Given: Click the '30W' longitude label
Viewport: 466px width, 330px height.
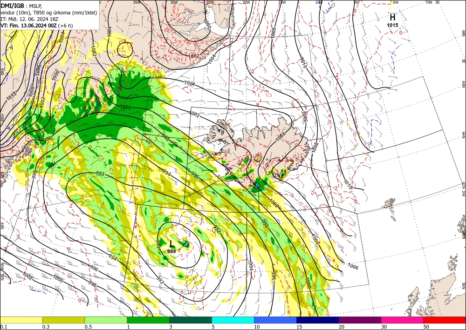Looking at the screenshot, I should pos(174,2).
